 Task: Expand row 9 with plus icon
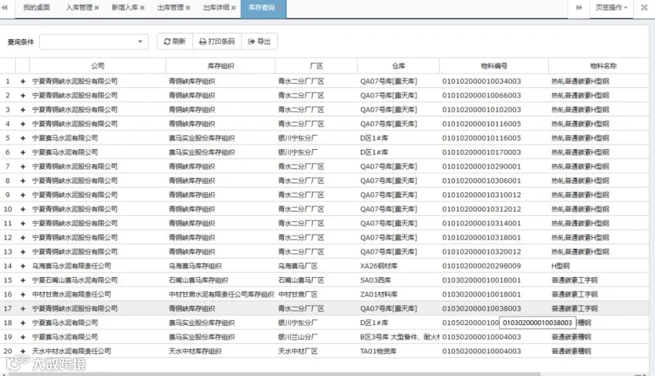pyautogui.click(x=23, y=195)
